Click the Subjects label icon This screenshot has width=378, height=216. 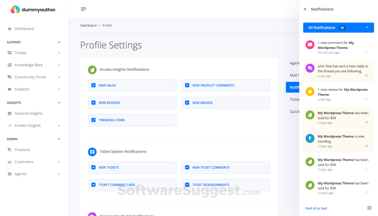click(x=10, y=89)
